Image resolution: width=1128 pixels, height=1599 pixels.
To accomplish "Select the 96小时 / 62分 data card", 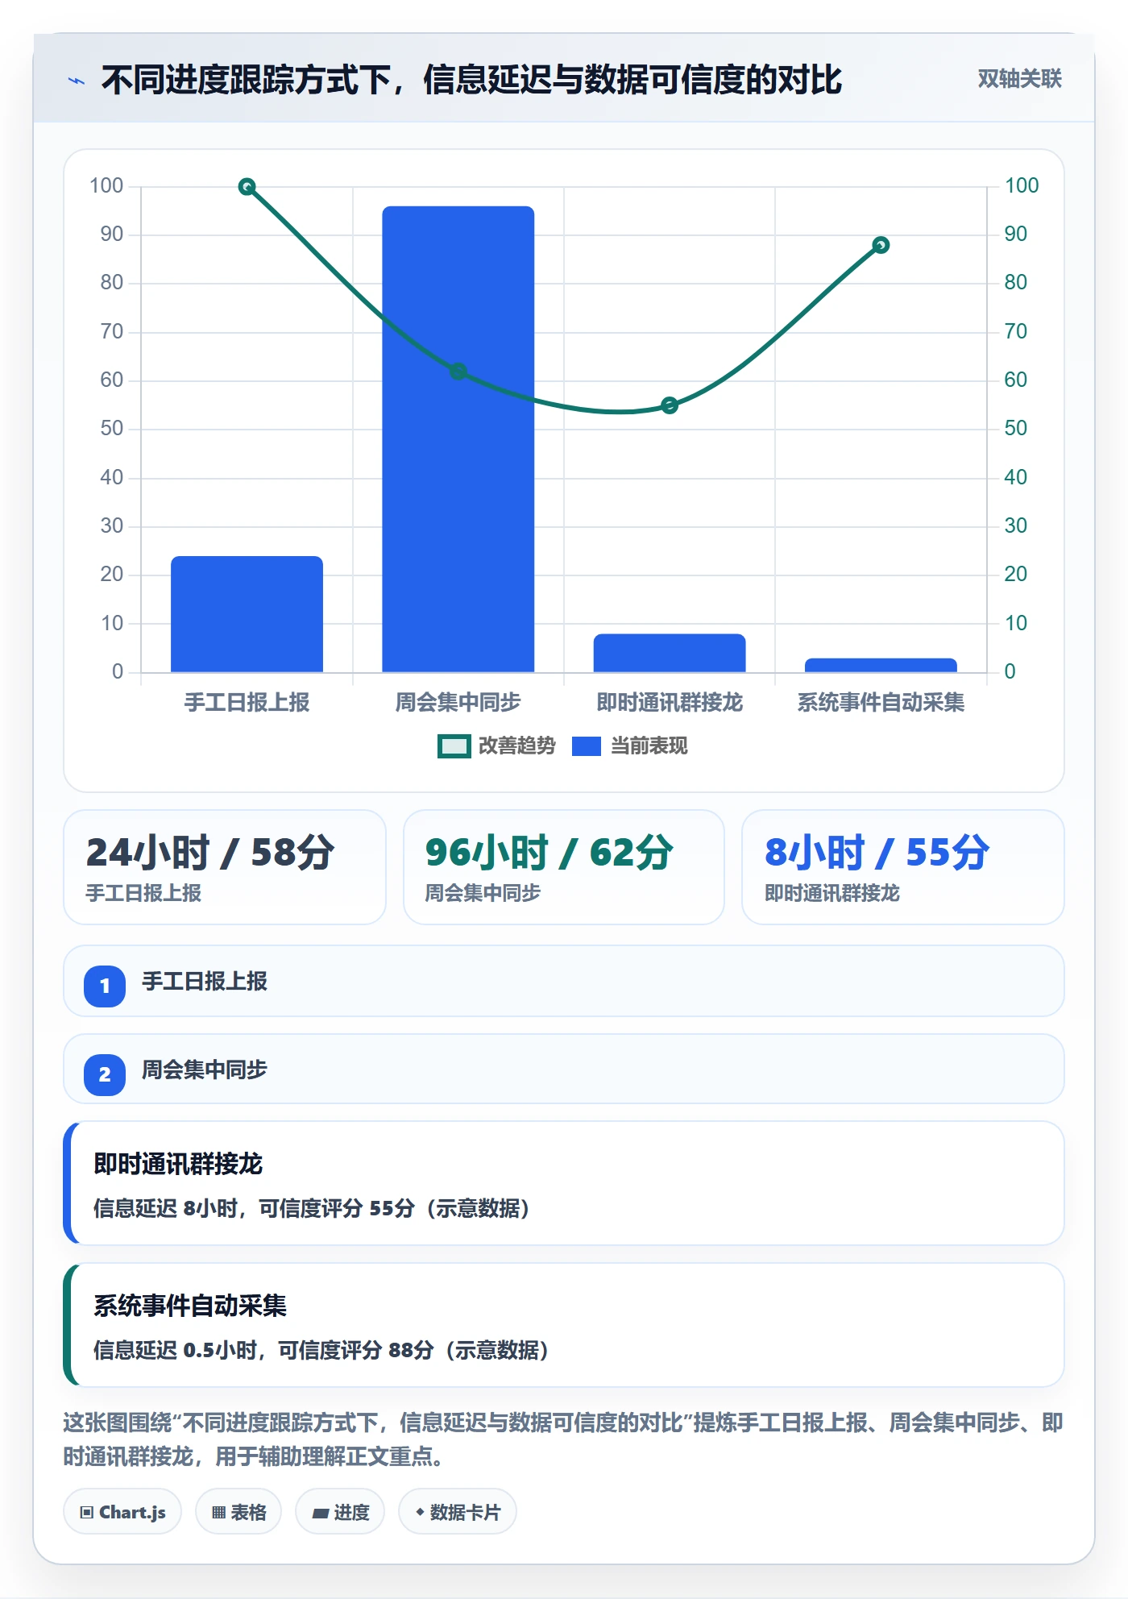I will tap(564, 867).
